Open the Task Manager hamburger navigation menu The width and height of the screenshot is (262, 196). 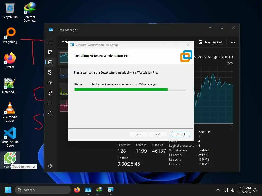50,42
